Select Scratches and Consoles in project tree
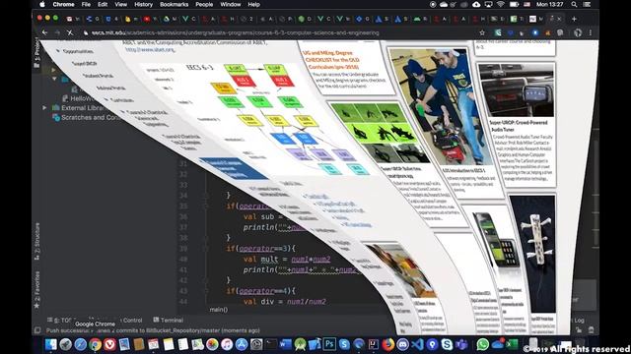Viewport: 631px width, 354px height. [87, 117]
